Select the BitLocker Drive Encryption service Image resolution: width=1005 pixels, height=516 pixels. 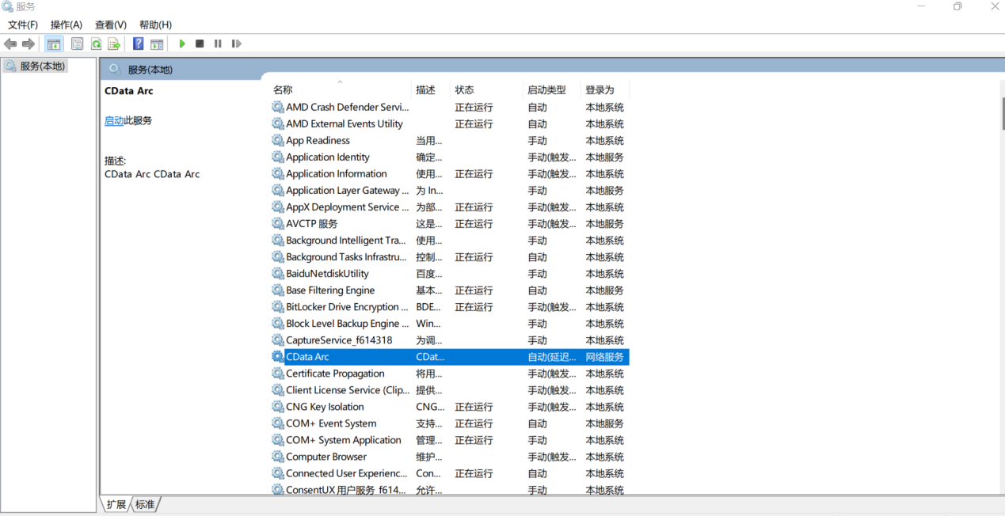pos(449,307)
